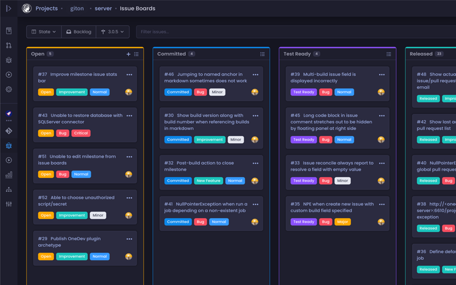Click the Committed column title

click(x=171, y=54)
